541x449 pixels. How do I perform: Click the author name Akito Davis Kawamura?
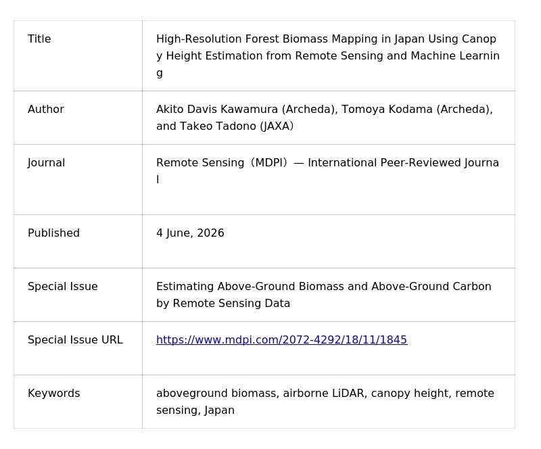[217, 110]
